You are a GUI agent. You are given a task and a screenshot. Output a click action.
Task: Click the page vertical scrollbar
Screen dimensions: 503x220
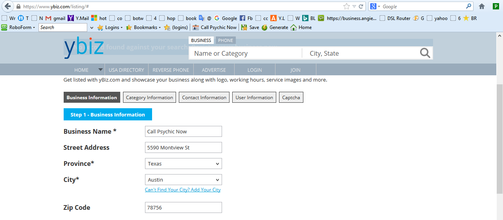(x=499, y=139)
